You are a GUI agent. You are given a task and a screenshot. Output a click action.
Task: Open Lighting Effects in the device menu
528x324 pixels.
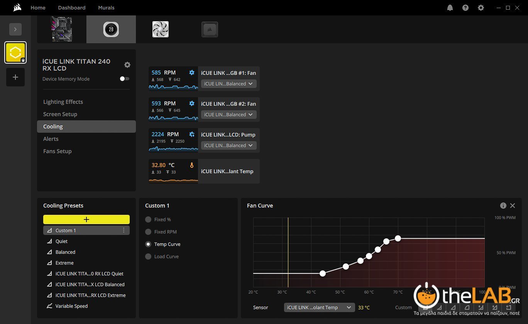point(63,102)
